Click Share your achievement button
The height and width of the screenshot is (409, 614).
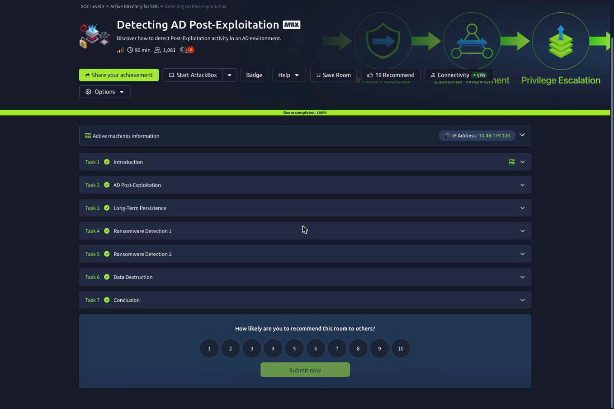pyautogui.click(x=119, y=75)
